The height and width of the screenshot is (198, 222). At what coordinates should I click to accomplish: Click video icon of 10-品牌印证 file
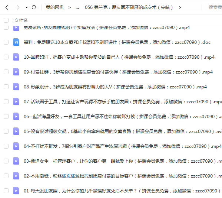[x=16, y=57]
